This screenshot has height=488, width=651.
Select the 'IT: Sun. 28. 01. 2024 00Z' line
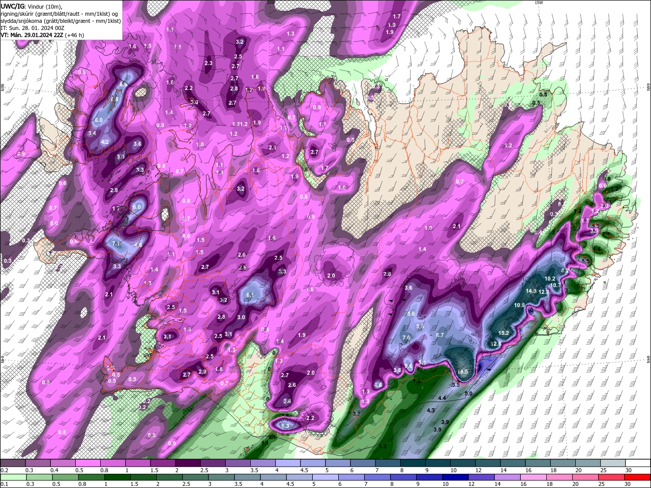[x=33, y=28]
